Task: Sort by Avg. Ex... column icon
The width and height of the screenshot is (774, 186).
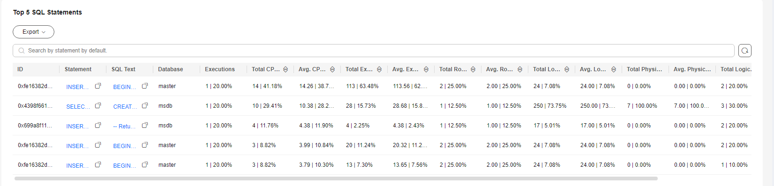Action: [426, 69]
